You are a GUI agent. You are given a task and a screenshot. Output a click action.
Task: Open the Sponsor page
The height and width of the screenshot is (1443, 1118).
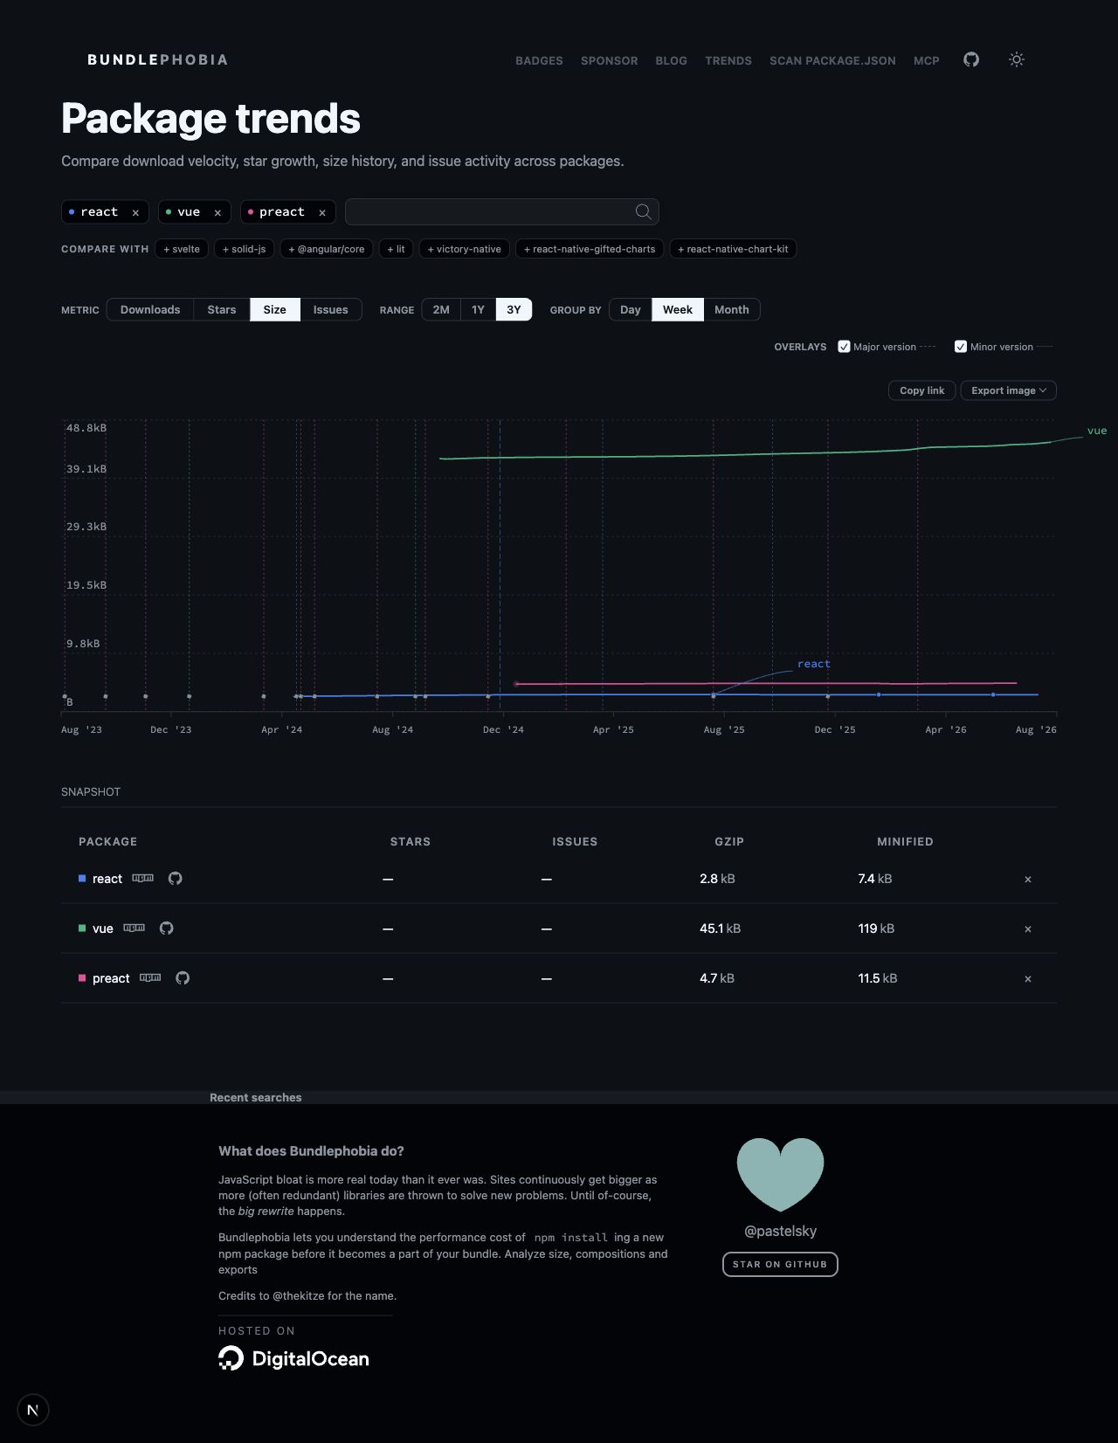coord(610,60)
